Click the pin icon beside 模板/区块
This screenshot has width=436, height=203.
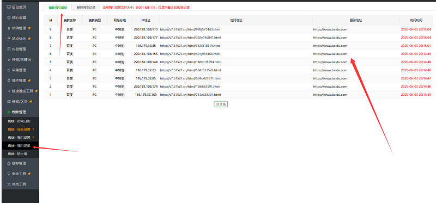click(x=31, y=102)
